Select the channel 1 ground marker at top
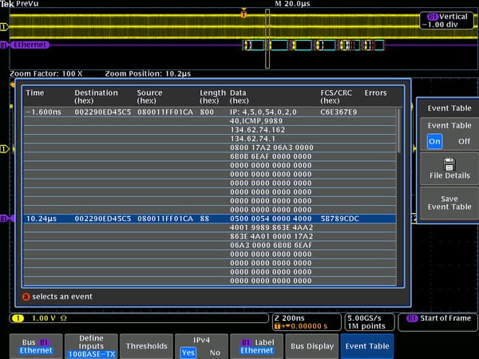Image resolution: width=479 pixels, height=359 pixels. [4, 27]
